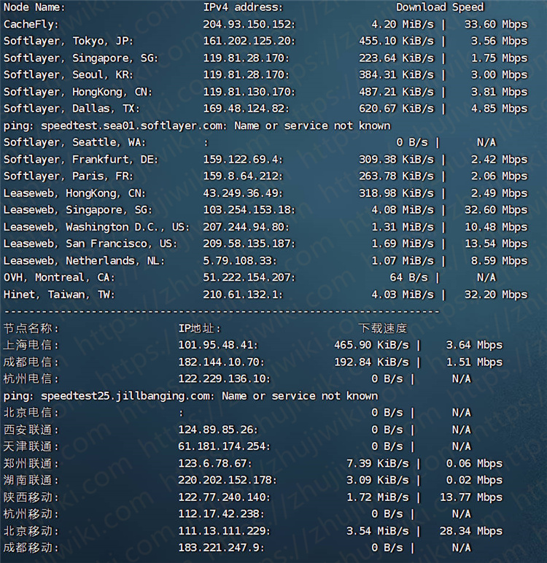Select IP address 5.79.108.33
Viewport: 547px width, 563px height.
click(240, 260)
